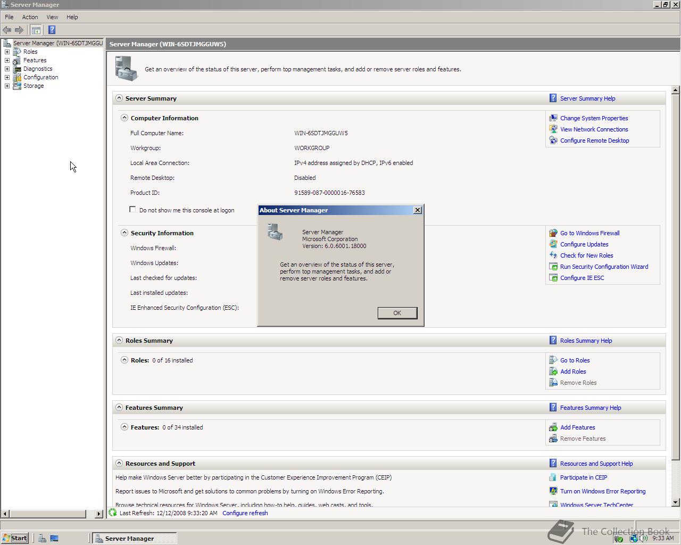
Task: Collapse 'Features: 0 of 34 installed' subsection
Action: pos(124,427)
